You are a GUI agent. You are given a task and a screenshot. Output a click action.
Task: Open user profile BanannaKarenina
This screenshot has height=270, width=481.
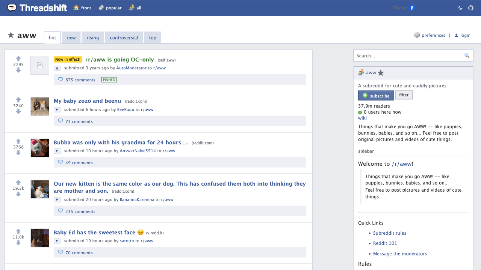[x=137, y=199]
